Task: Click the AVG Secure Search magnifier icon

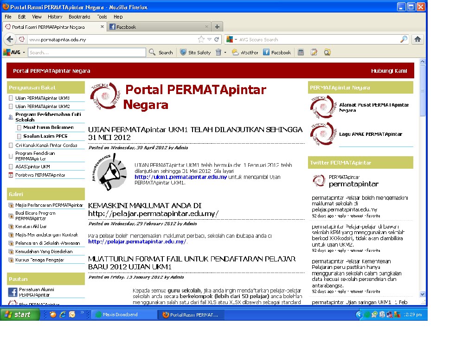Action: pos(404,39)
